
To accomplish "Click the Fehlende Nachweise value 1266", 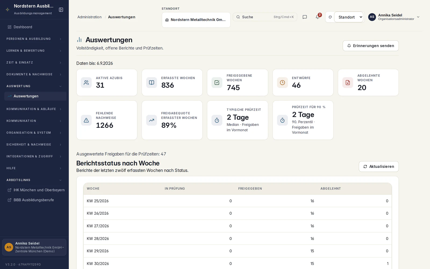I will (105, 125).
